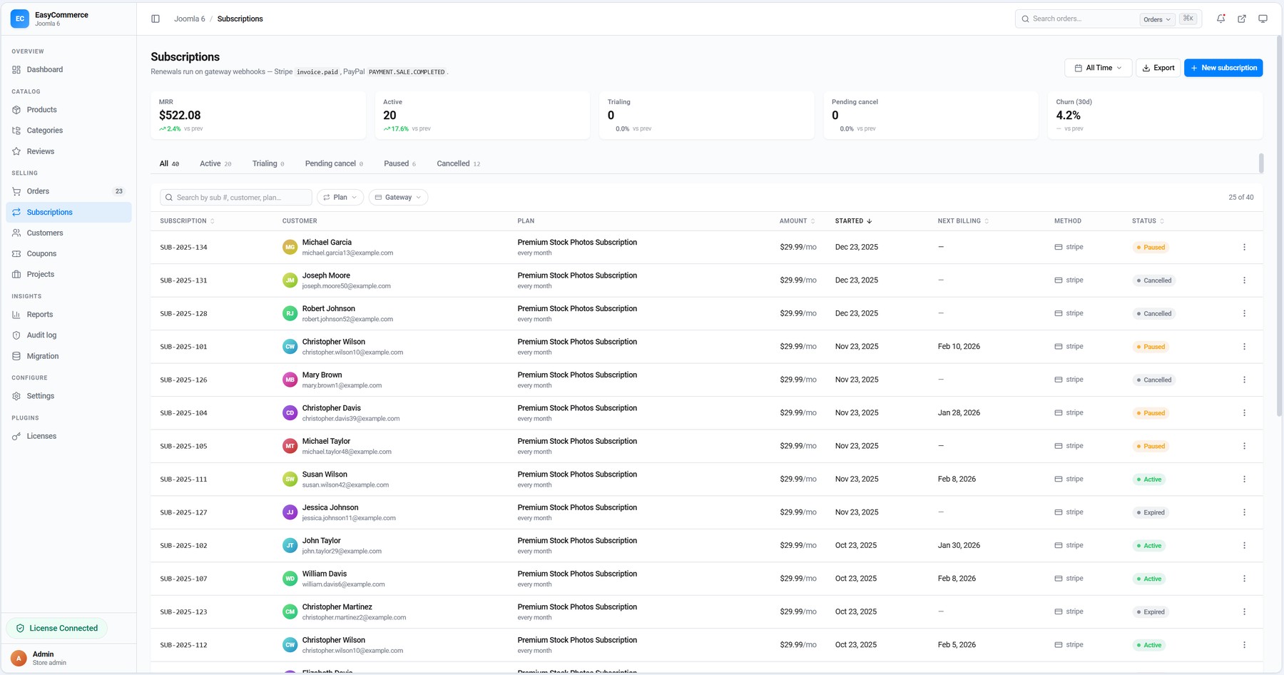1284x675 pixels.
Task: Click the Joomla 6 breadcrumb link
Action: point(189,19)
